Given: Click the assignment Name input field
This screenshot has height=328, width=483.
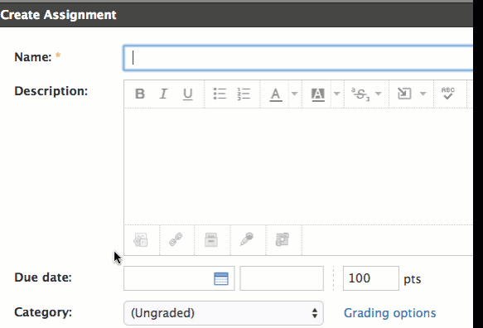Looking at the screenshot, I should pos(298,58).
